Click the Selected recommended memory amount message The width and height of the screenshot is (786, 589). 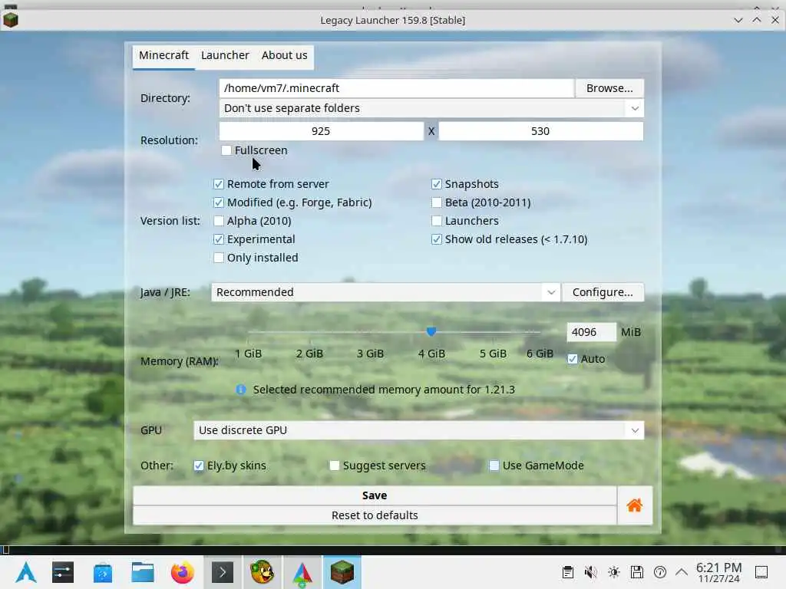point(384,390)
